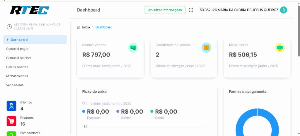Open Caixas Abertos menu item
This screenshot has width=300, height=136.
click(17, 67)
